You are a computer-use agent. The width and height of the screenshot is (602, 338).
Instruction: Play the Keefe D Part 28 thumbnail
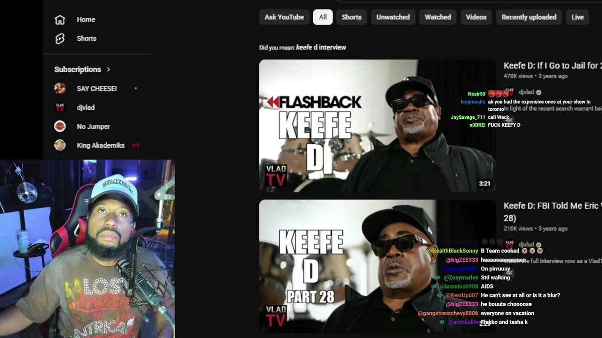click(x=377, y=266)
